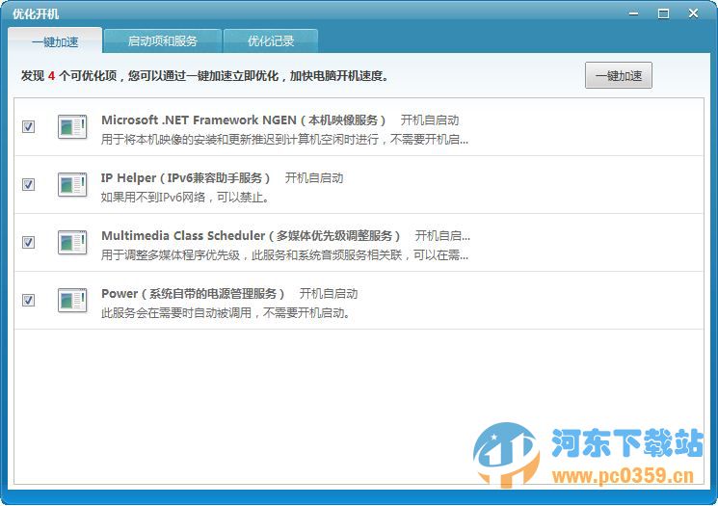Maximize the 优化开机 window
This screenshot has height=506, width=718.
pyautogui.click(x=663, y=13)
